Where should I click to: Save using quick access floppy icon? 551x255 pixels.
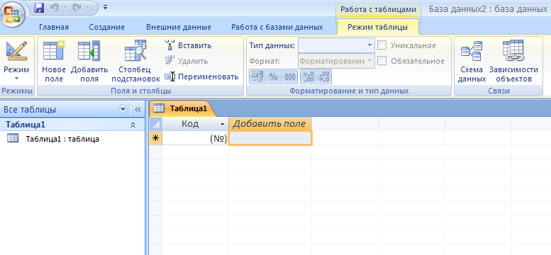point(40,7)
